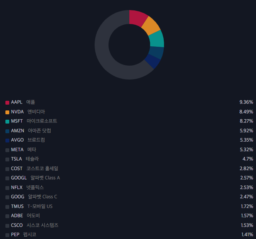This screenshot has height=239, width=256.
Task: Click the red AAPL legend color square
Action: pos(7,103)
